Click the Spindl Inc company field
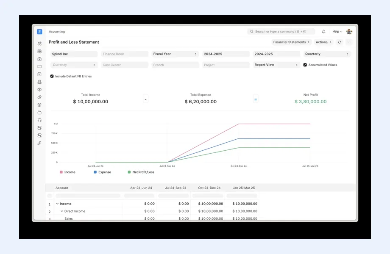 pyautogui.click(x=74, y=54)
